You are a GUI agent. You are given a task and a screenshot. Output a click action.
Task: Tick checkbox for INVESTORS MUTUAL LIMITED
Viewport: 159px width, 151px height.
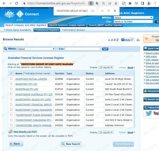[11, 79]
